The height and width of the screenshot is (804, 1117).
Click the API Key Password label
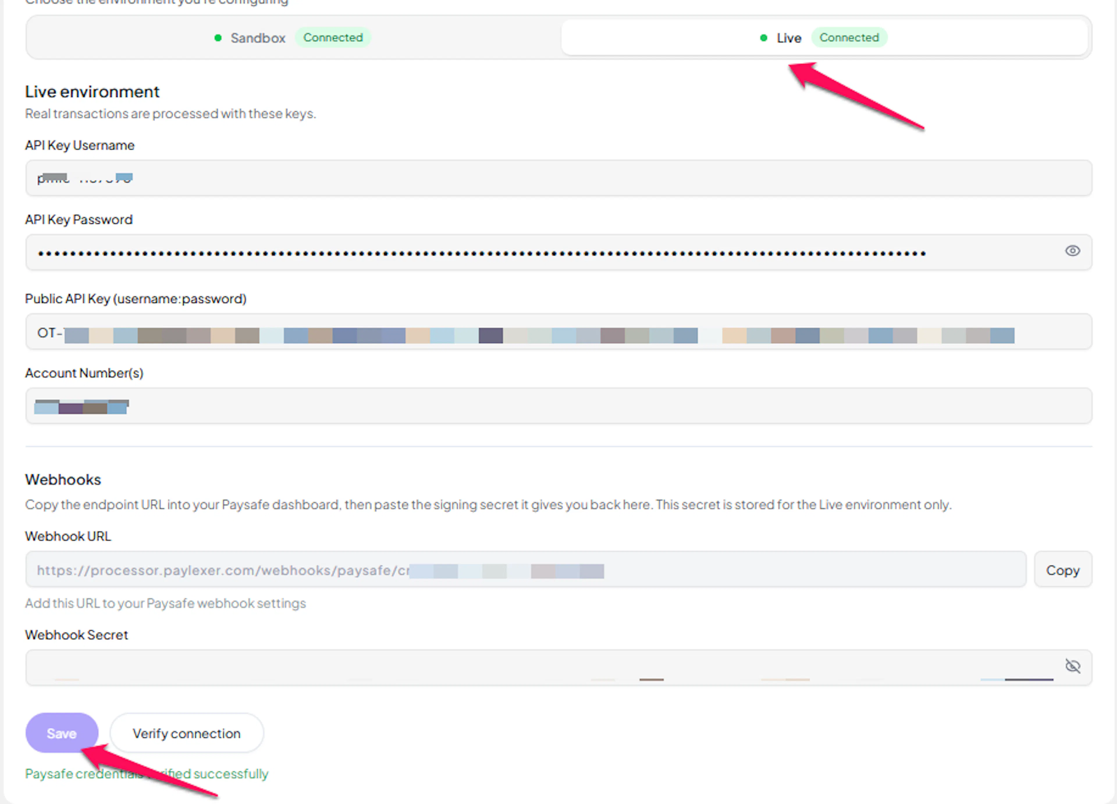point(79,220)
